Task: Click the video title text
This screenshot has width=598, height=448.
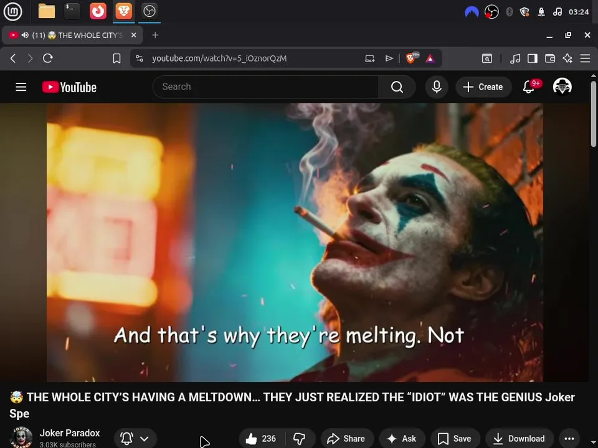Action: (292, 405)
